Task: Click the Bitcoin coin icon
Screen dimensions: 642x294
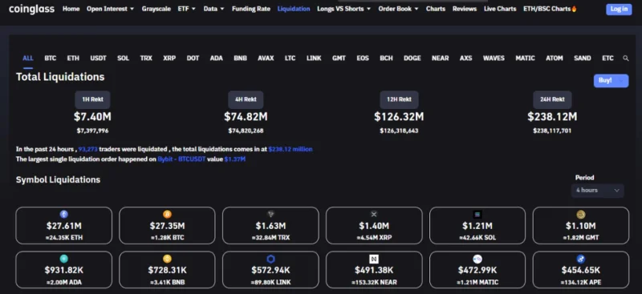Action: [x=167, y=214]
